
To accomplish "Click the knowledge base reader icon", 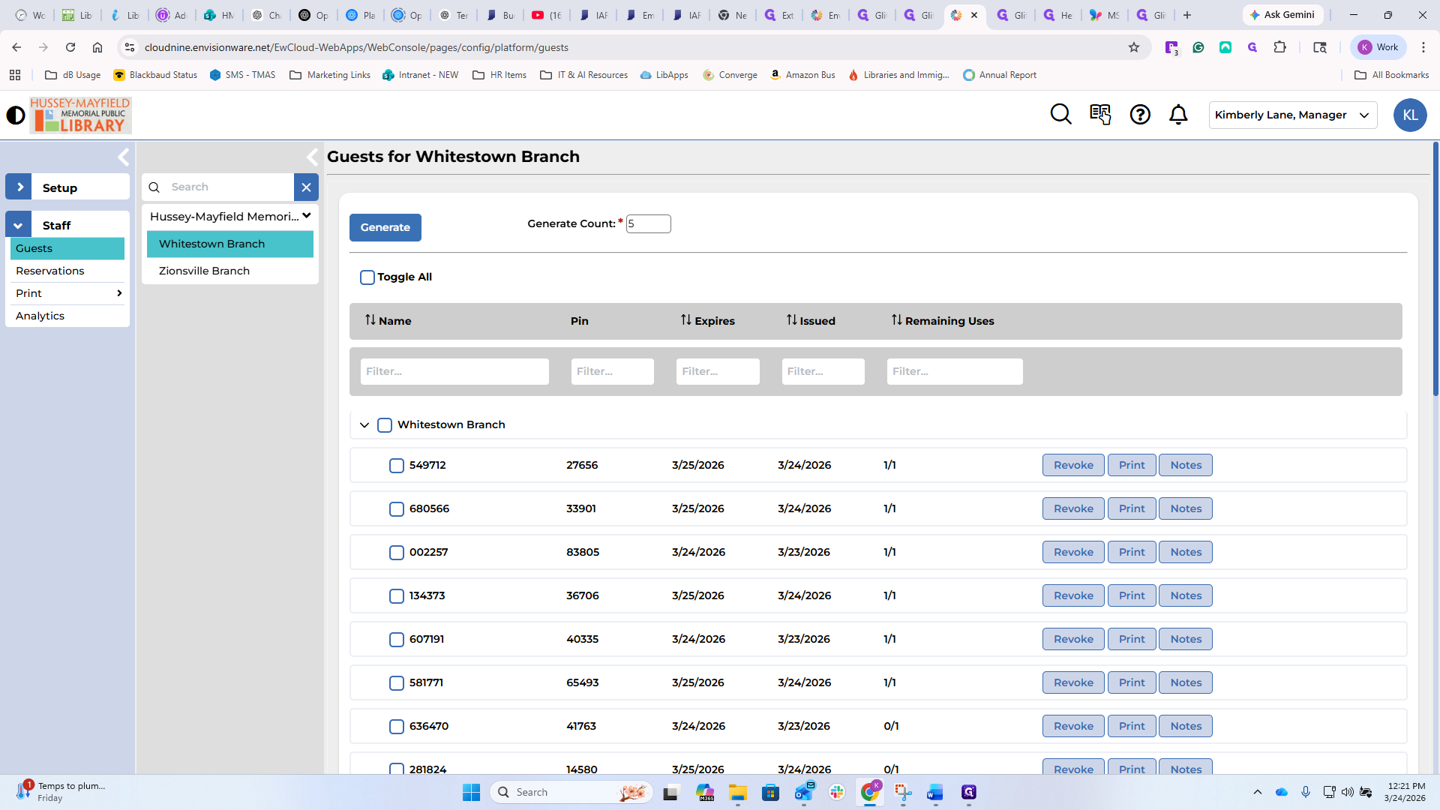I will coord(1100,115).
